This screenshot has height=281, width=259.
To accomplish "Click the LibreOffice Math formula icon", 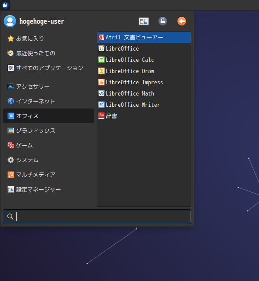I will coord(101,93).
